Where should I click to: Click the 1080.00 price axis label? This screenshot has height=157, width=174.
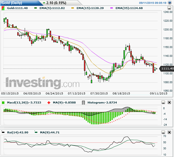[x=168, y=82]
